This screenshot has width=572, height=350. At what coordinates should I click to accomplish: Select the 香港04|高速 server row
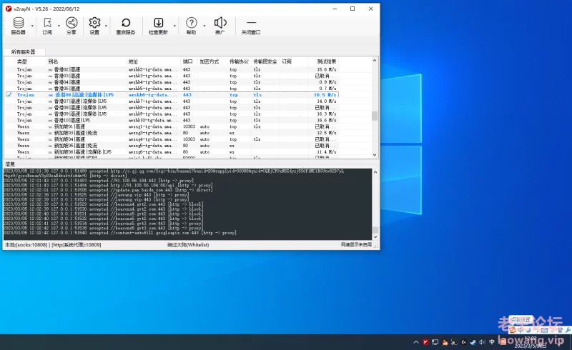(172, 82)
